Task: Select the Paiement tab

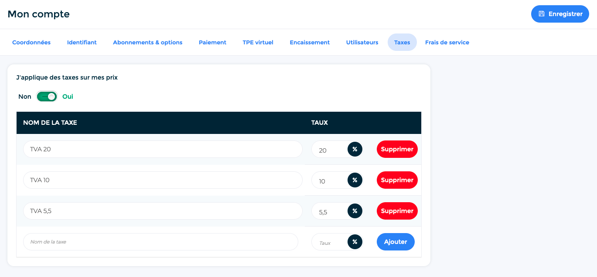Action: pyautogui.click(x=212, y=42)
